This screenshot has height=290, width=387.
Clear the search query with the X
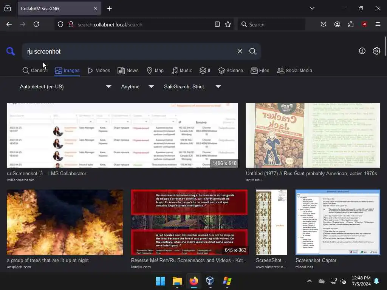(240, 51)
